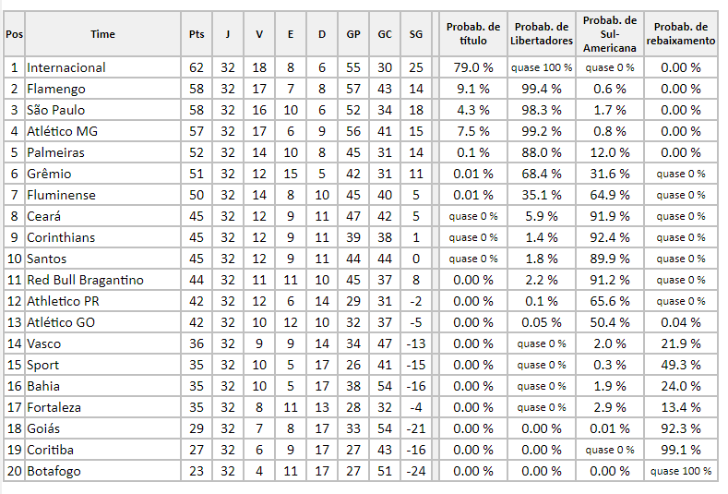728x494 pixels.
Task: Select the GP column header
Action: (353, 34)
